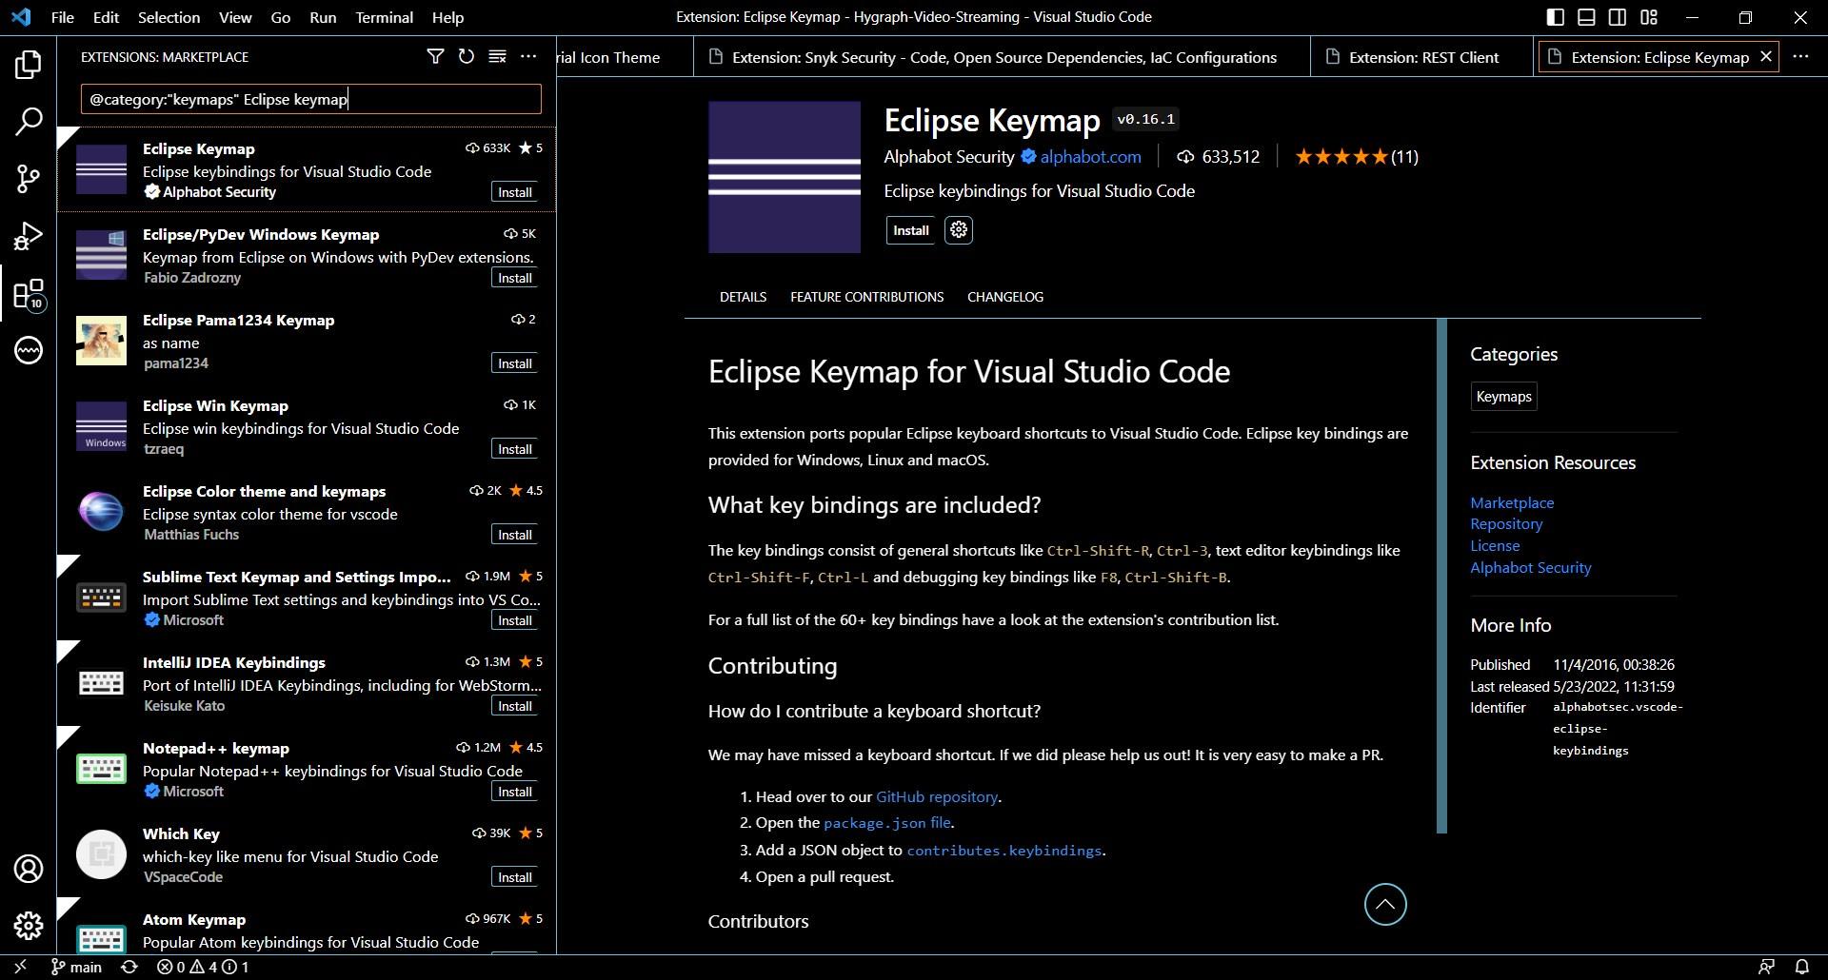Open the Manage gear in the activity bar
1828x980 pixels.
pos(29,925)
